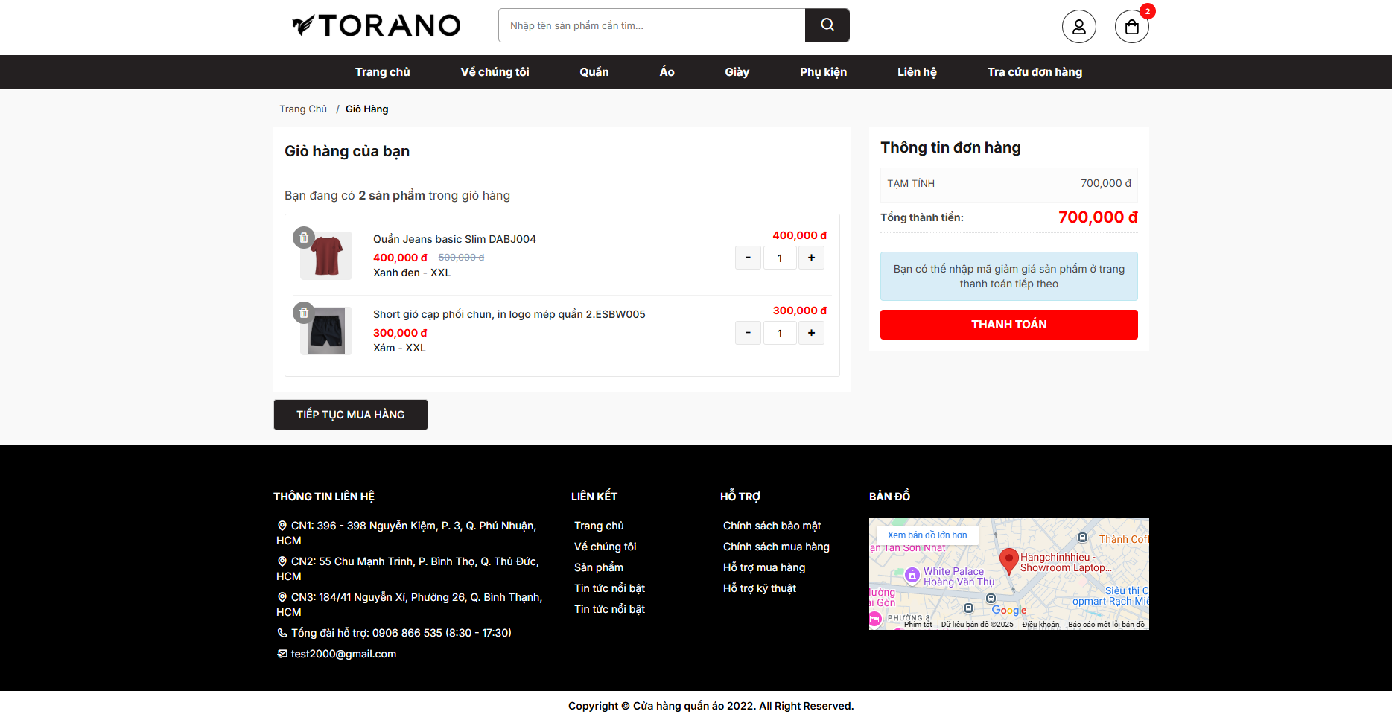Click the TORANO logo
The width and height of the screenshot is (1392, 726).
tap(376, 25)
